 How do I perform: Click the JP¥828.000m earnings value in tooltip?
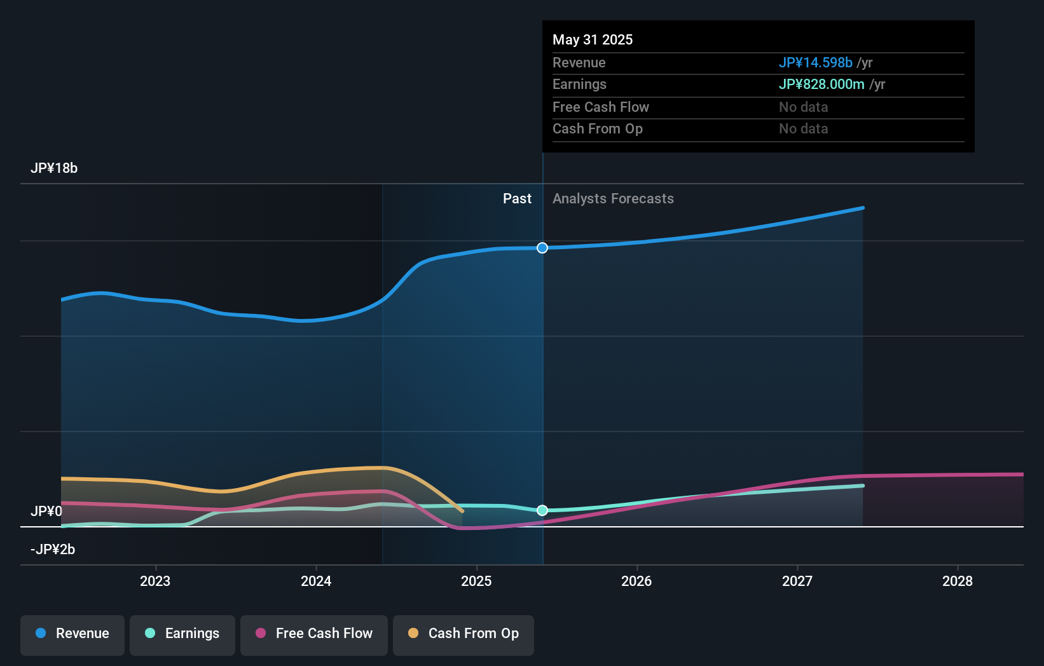pyautogui.click(x=821, y=85)
